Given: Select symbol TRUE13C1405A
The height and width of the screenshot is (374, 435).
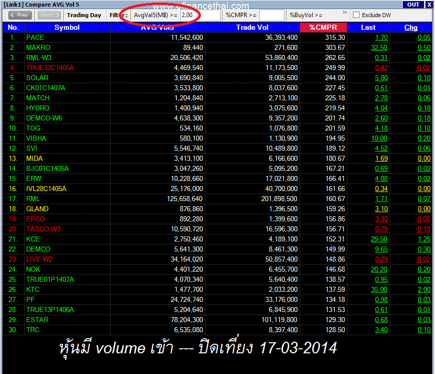Looking at the screenshot, I should coord(50,68).
